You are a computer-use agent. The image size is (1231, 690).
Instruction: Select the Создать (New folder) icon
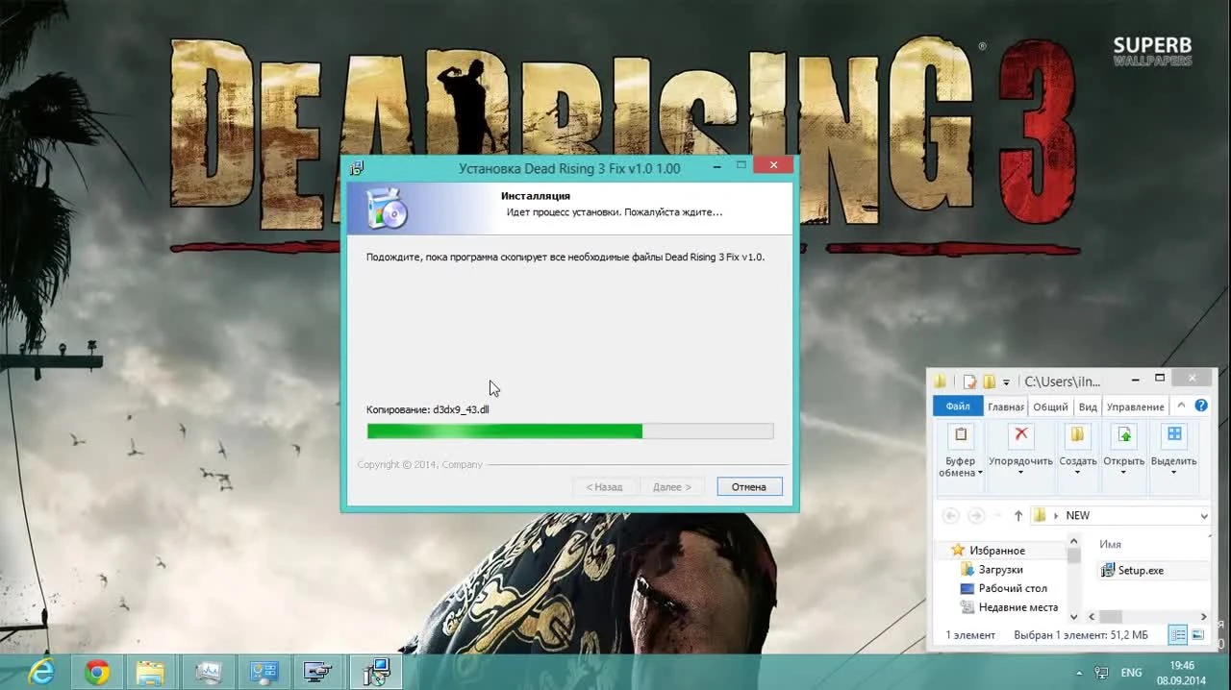point(1079,435)
